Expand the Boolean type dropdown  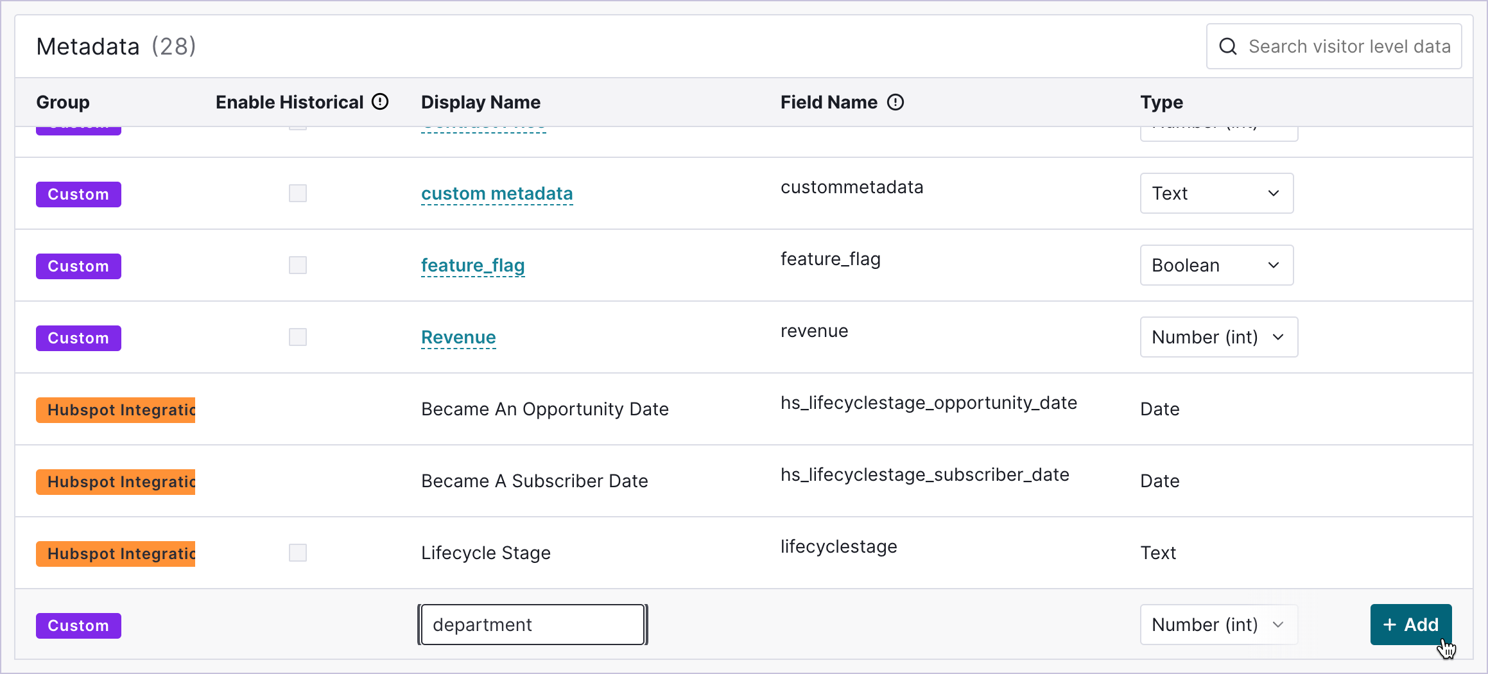point(1216,265)
